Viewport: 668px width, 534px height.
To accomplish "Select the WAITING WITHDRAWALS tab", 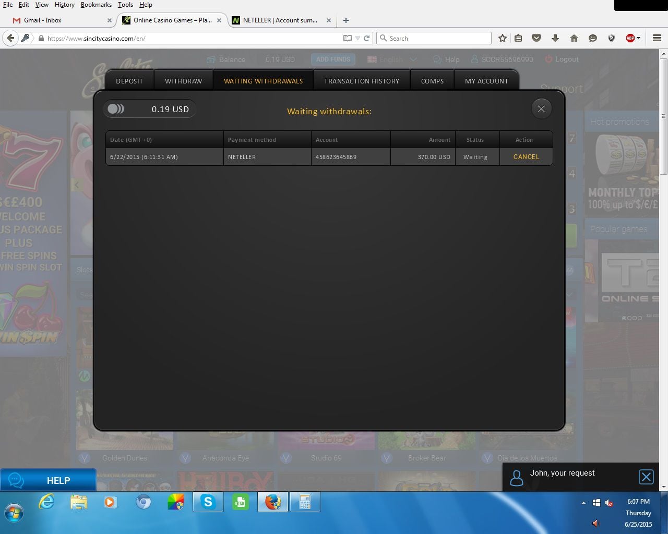I will click(264, 81).
